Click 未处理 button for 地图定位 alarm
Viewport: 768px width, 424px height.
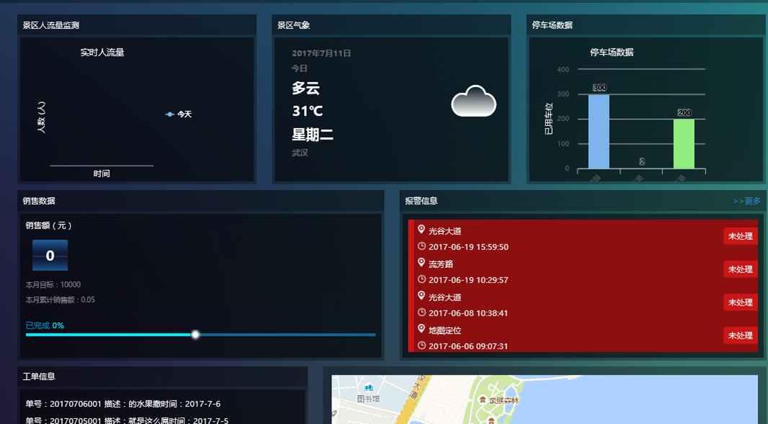740,335
